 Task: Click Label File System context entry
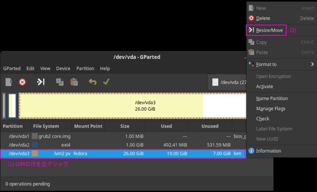pos(281,129)
